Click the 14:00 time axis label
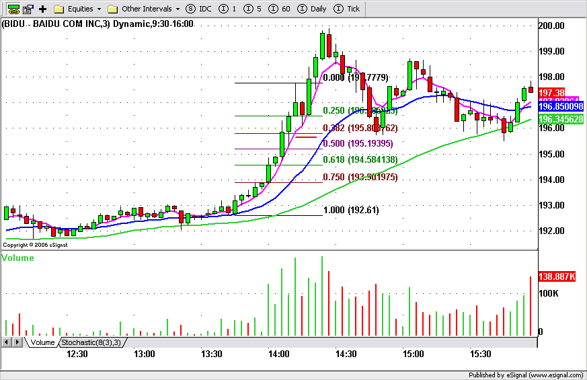The image size is (587, 380). pos(278,354)
